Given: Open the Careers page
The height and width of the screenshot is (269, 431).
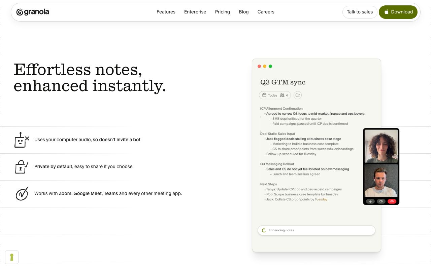Looking at the screenshot, I should click(x=266, y=12).
